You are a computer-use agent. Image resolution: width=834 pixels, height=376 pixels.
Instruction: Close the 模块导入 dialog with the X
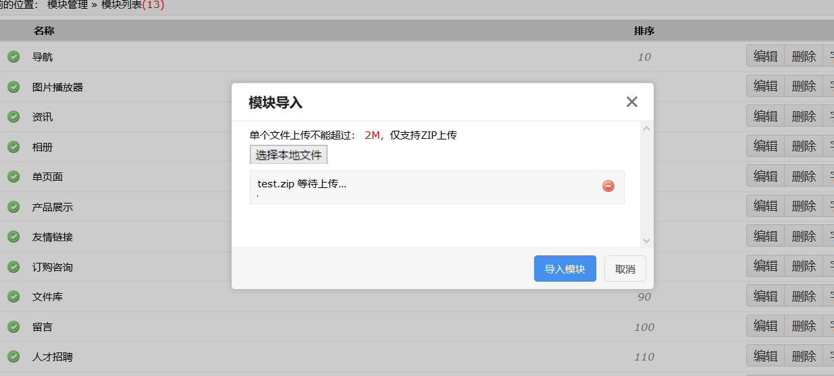[x=631, y=102]
